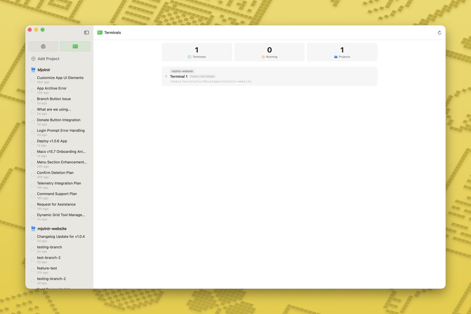The width and height of the screenshot is (471, 314).
Task: Click the Terminals count card
Action: click(x=197, y=52)
